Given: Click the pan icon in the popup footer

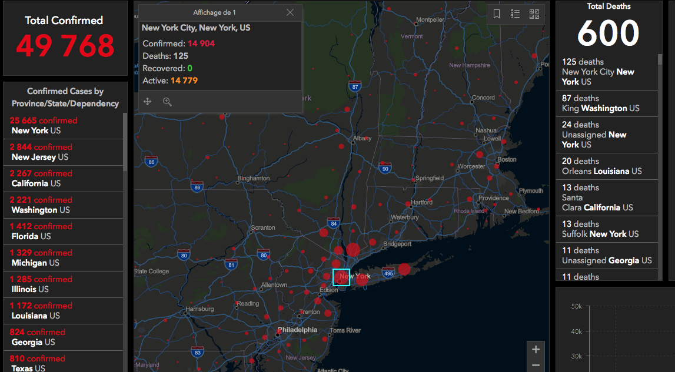Looking at the screenshot, I should click(148, 102).
